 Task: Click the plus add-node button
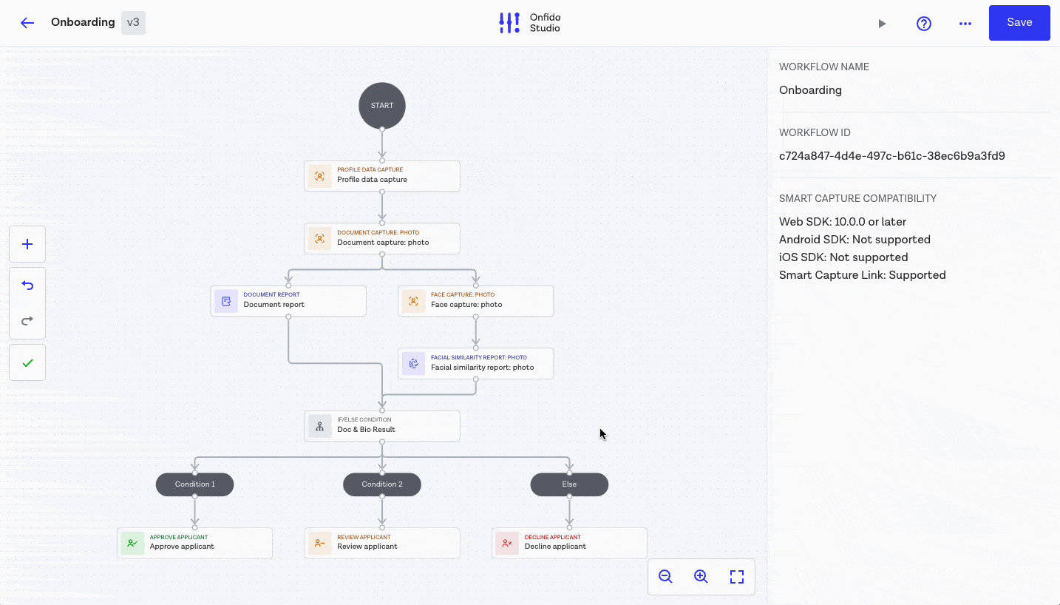coord(27,244)
